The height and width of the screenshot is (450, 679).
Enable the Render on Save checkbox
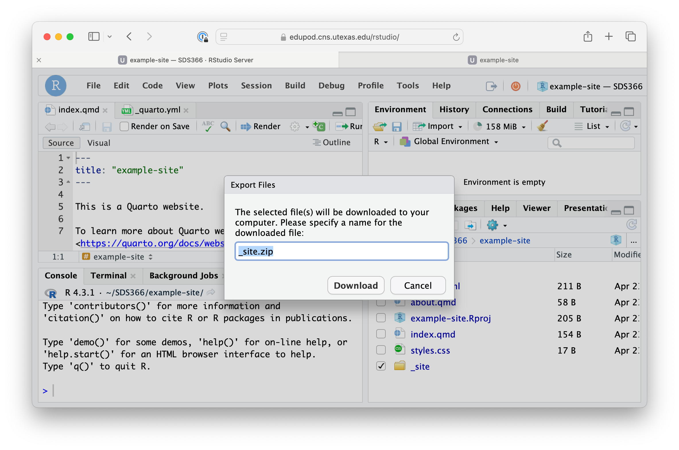pyautogui.click(x=124, y=127)
